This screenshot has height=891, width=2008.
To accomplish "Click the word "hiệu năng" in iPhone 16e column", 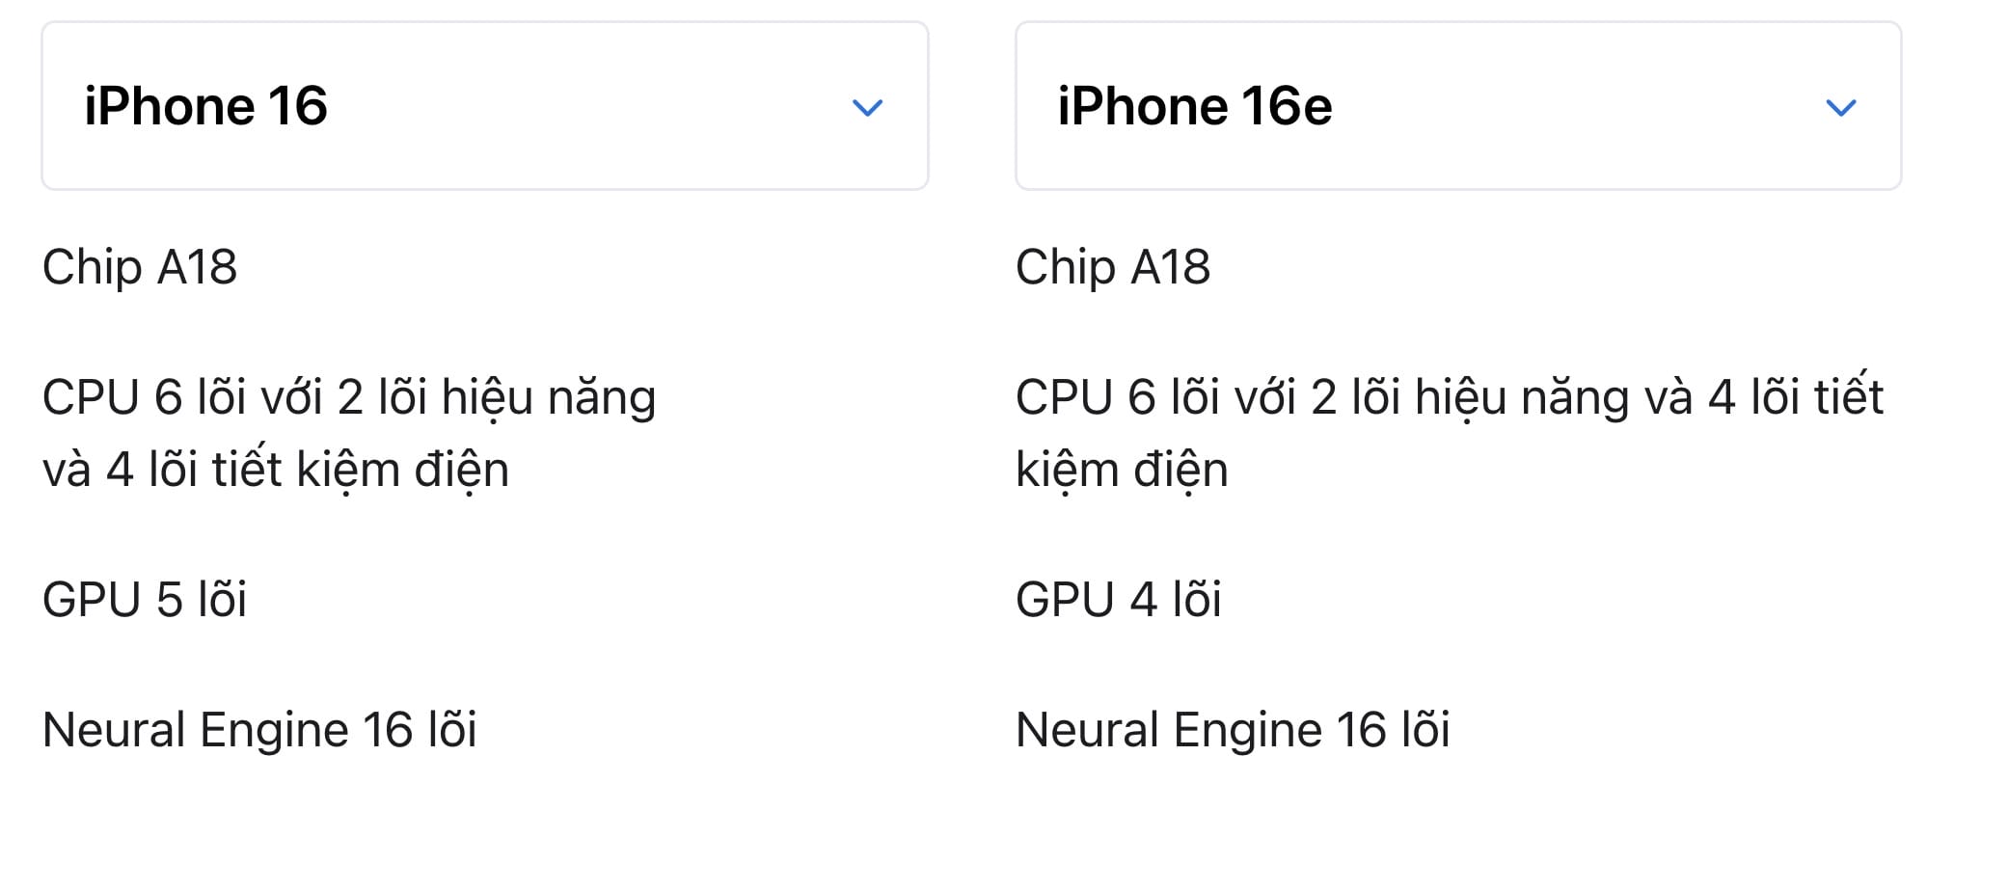I will [x=1521, y=397].
